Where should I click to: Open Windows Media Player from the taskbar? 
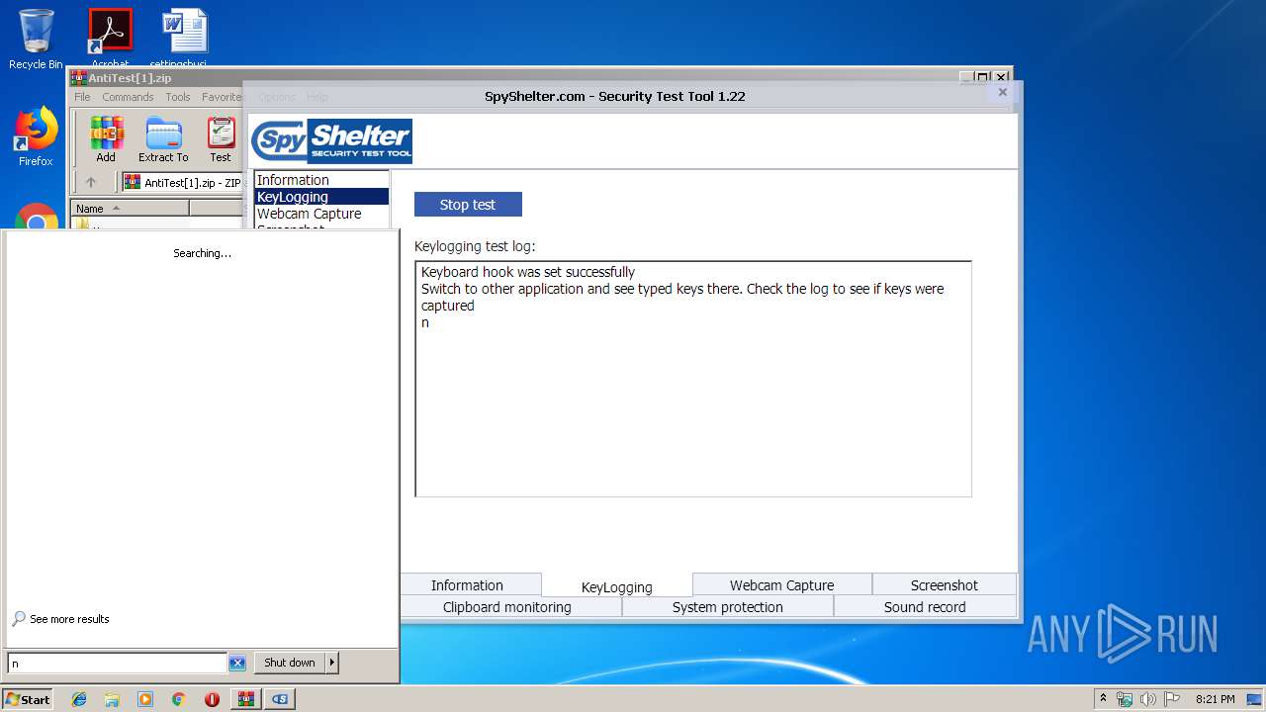click(145, 699)
